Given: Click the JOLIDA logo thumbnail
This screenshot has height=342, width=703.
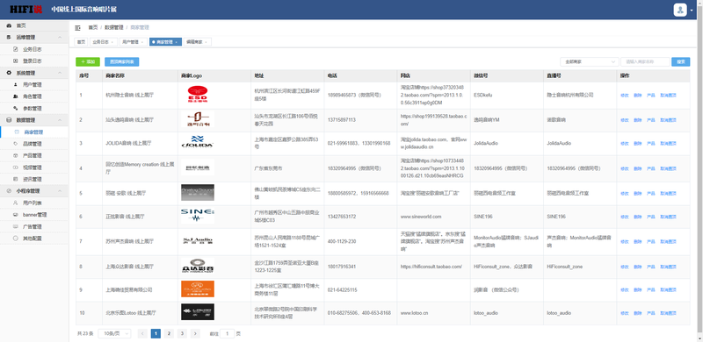Looking at the screenshot, I should 197,143.
